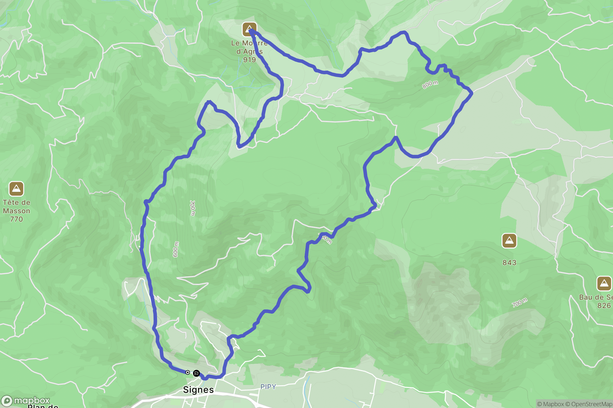Click the route finish flag marker
The width and height of the screenshot is (613, 408).
pos(196,373)
